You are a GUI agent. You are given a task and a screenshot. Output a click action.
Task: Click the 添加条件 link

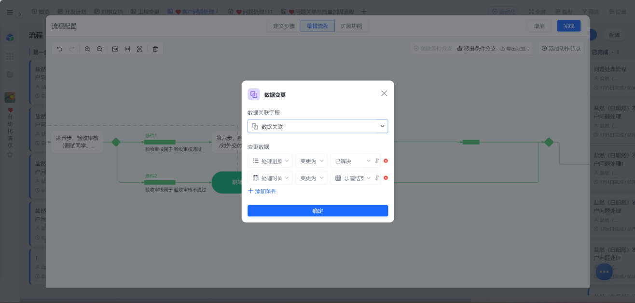(x=262, y=191)
